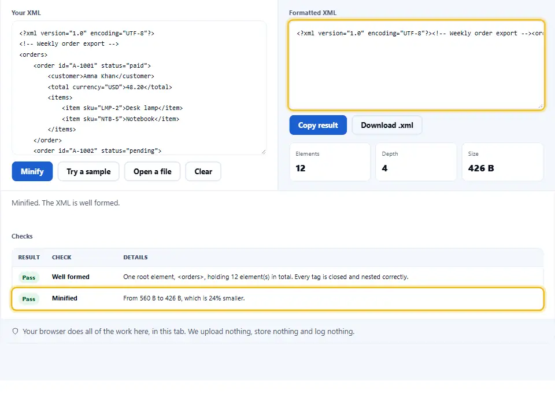Viewport: 555px width, 400px height.
Task: Click the order id="A-1002" pending line
Action: pos(97,151)
